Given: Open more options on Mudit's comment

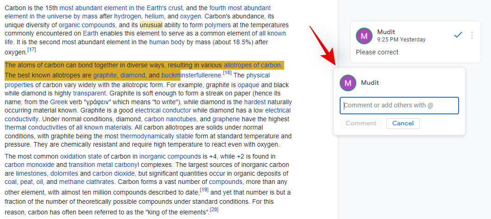Looking at the screenshot, I should pyautogui.click(x=472, y=35).
